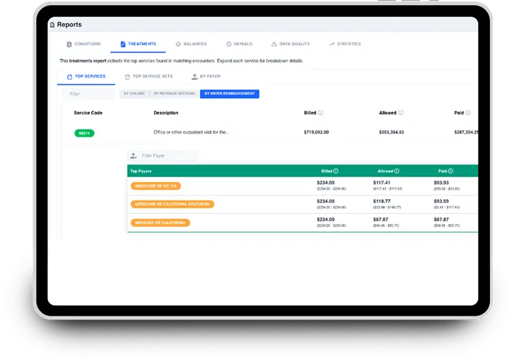Select the Top Service Sets sub-tab
Viewport: 513px width, 361px height.
tap(149, 77)
